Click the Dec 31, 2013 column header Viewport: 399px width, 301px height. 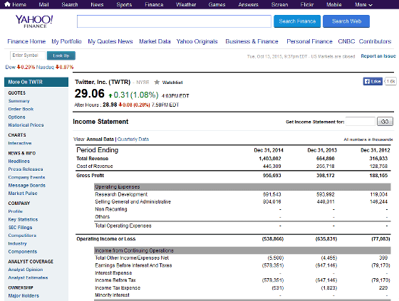coord(322,150)
